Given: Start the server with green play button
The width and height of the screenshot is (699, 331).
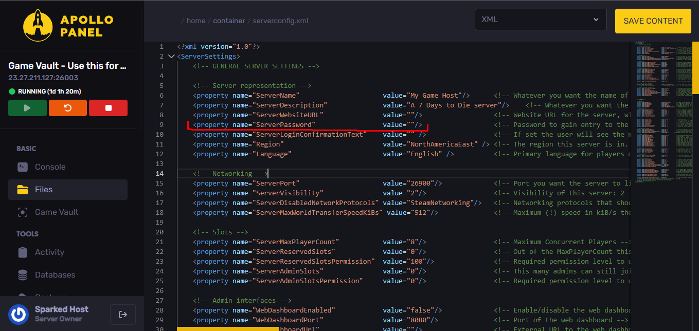Looking at the screenshot, I should coord(27,108).
